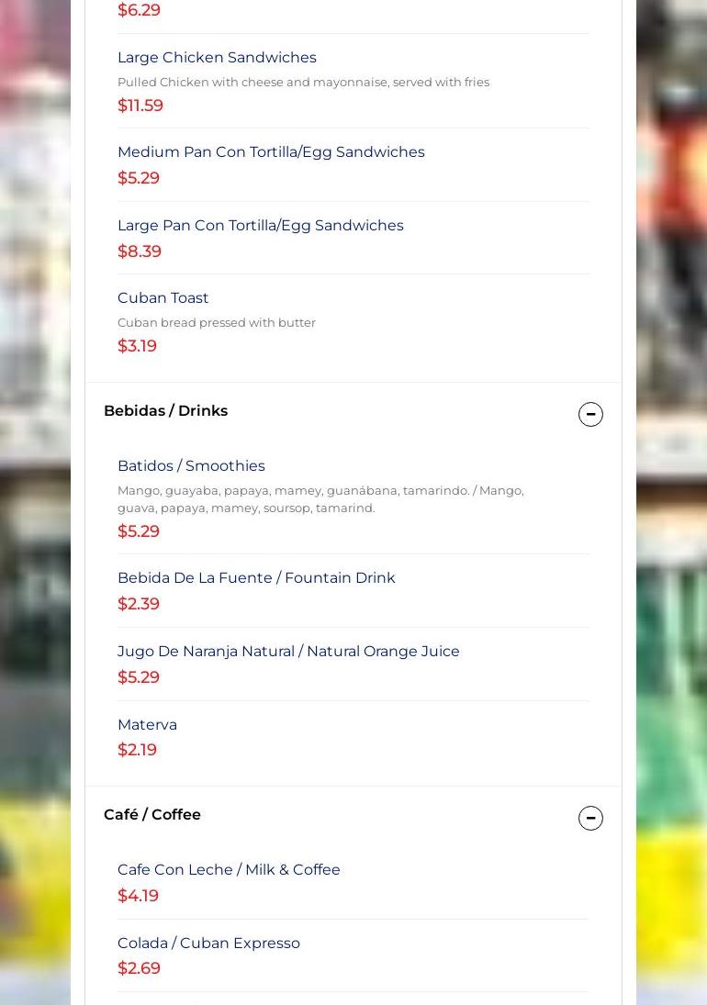Open the Cuban Toast menu item
The width and height of the screenshot is (707, 1005).
(x=163, y=298)
